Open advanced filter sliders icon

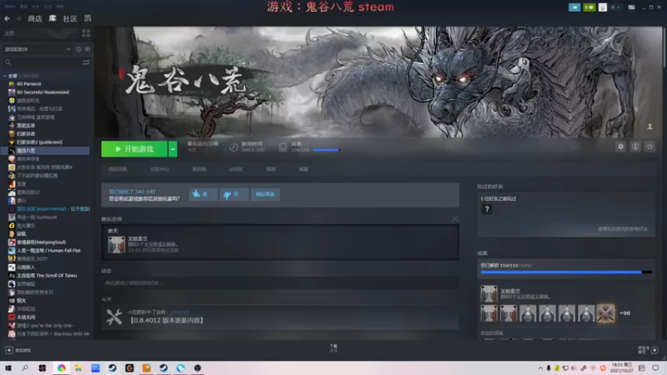click(86, 62)
